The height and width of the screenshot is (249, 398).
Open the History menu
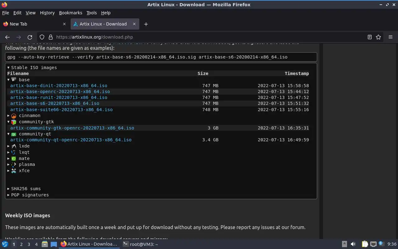[47, 13]
